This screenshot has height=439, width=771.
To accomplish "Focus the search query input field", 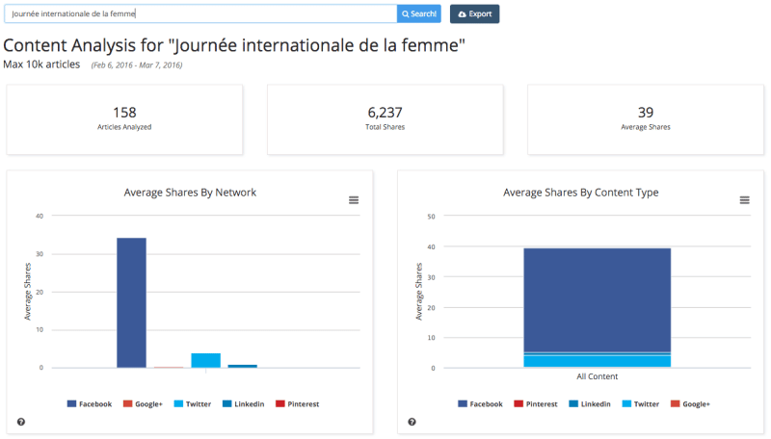I will pyautogui.click(x=200, y=13).
